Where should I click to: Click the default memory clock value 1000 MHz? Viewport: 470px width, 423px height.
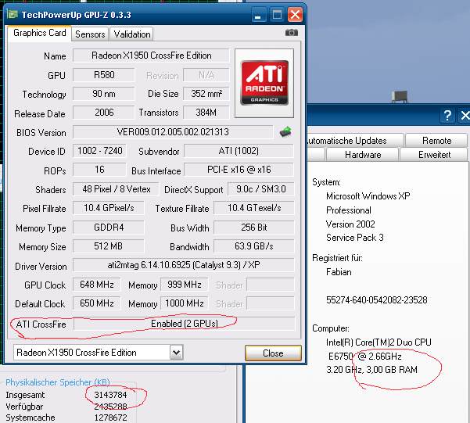(x=185, y=303)
